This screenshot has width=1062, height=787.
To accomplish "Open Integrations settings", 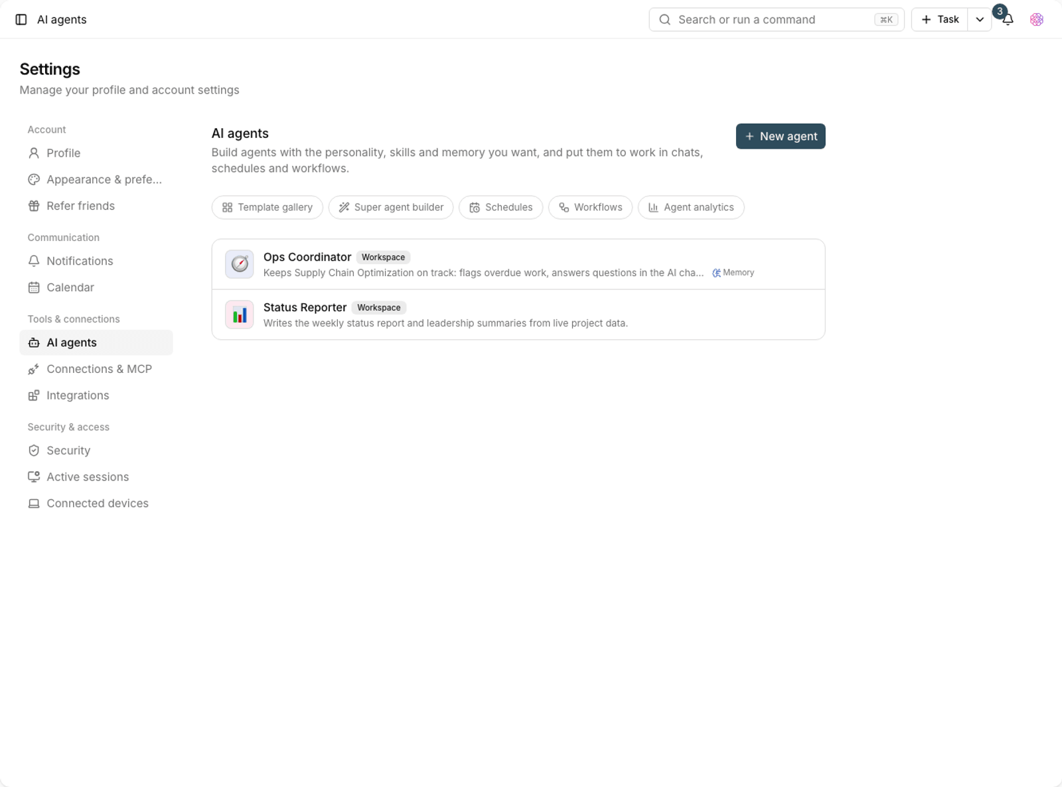I will point(96,396).
